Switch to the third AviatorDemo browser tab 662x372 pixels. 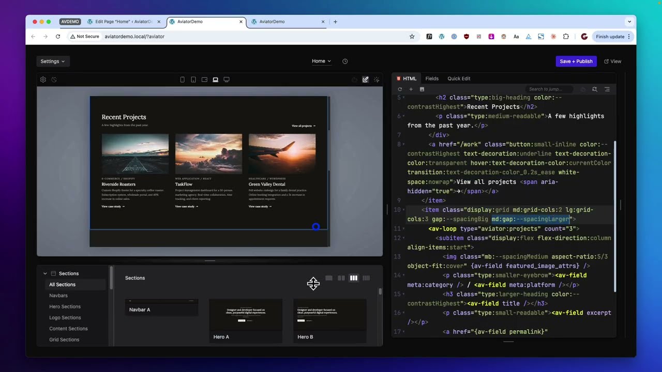(288, 22)
